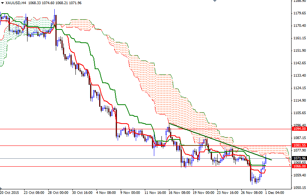Click the 1087.15 price axis label

[x=299, y=138]
